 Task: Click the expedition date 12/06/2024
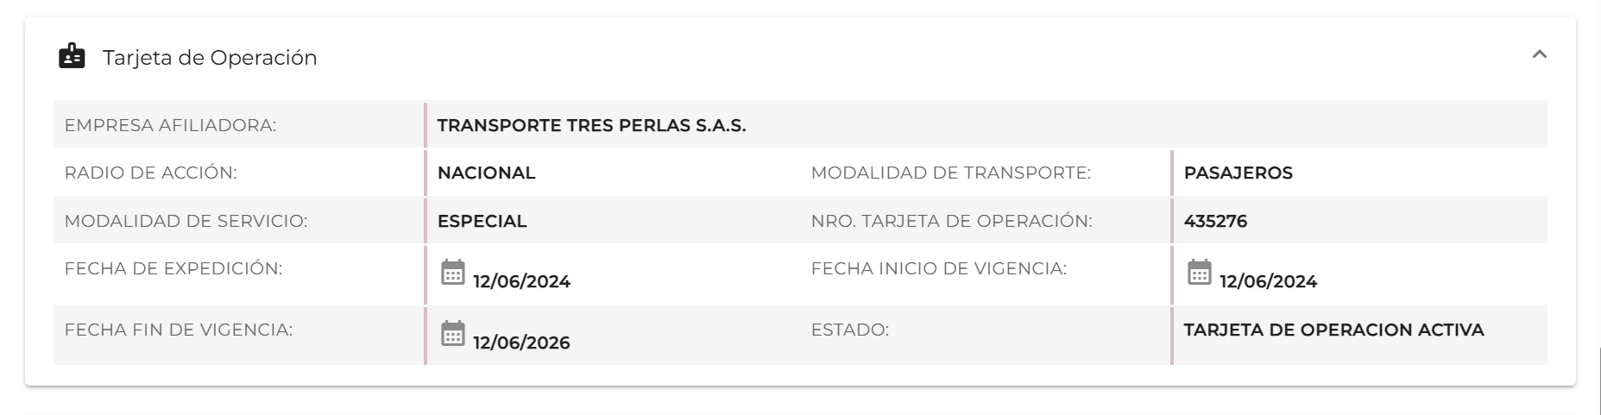click(x=521, y=281)
